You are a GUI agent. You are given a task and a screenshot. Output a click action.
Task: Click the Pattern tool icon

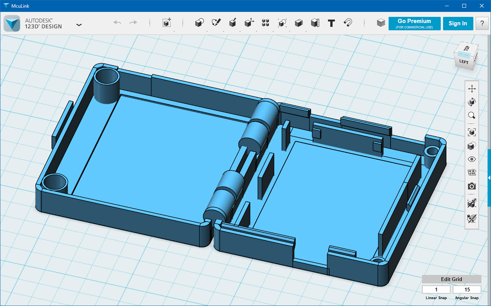tap(265, 23)
